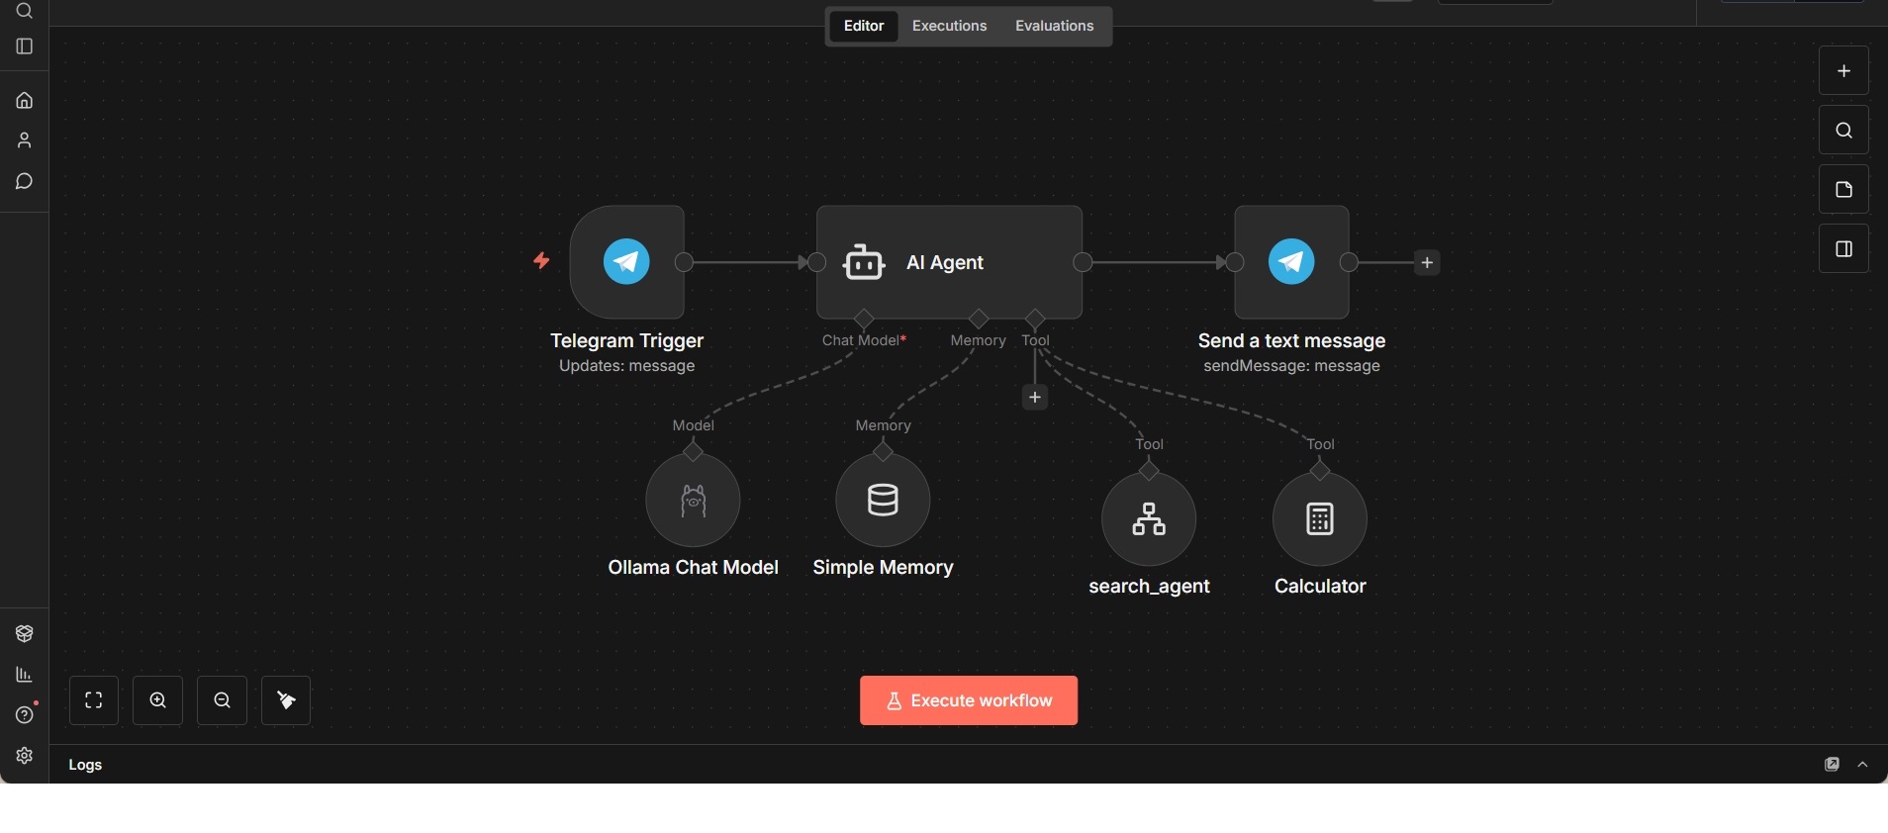Viewport: 1888px width, 833px height.
Task: Click the search_agent tool node
Action: tap(1149, 518)
